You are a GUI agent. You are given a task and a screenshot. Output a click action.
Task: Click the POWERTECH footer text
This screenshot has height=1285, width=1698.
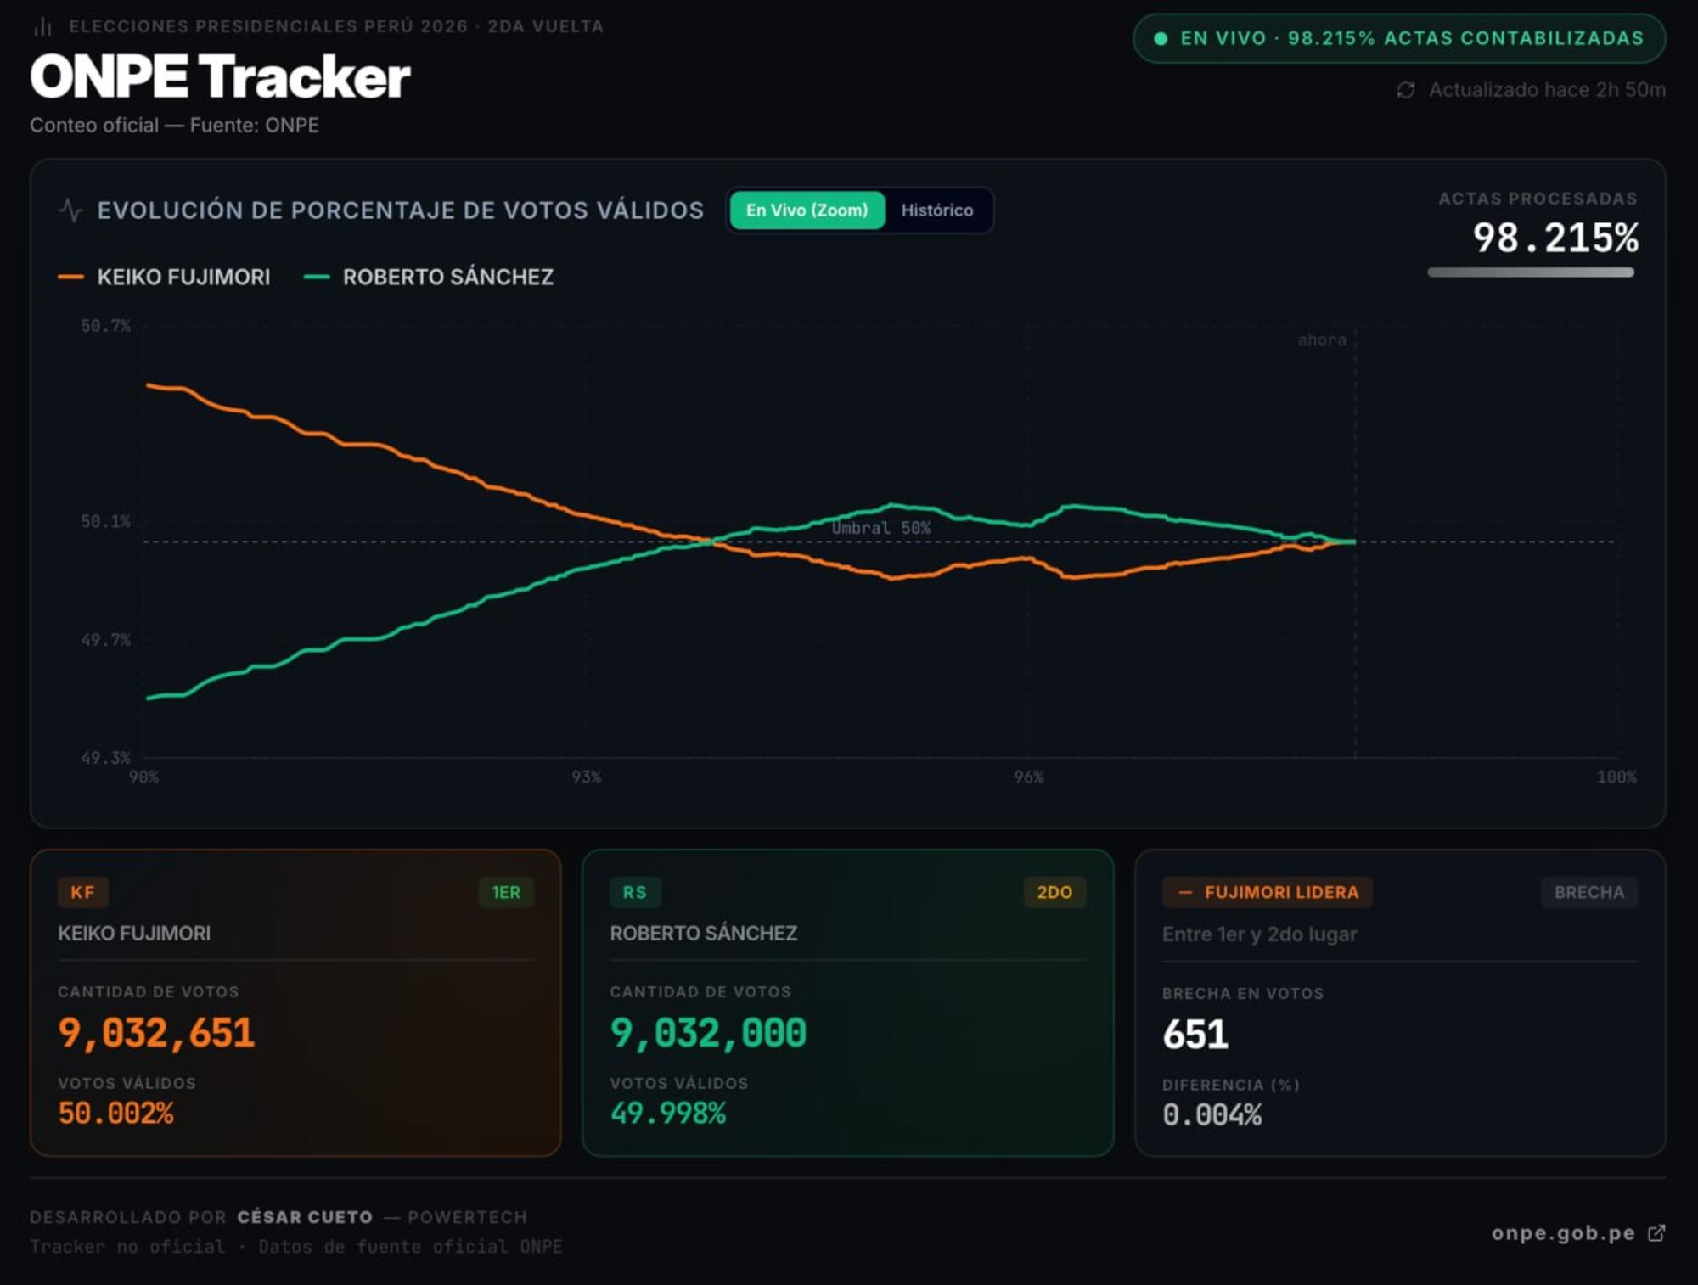coord(467,1217)
